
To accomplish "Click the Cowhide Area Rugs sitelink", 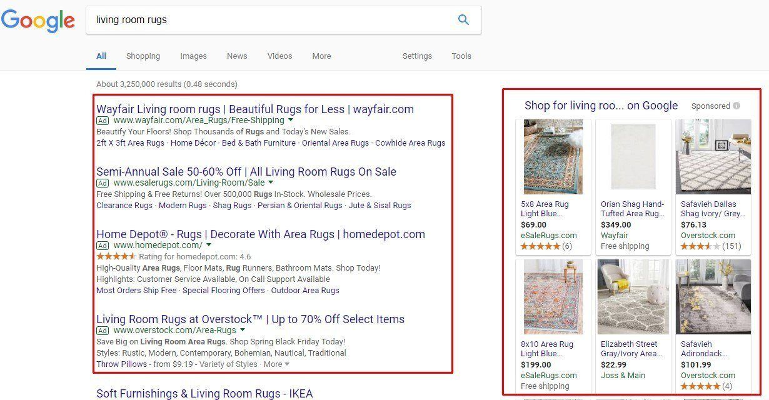I will pos(410,142).
